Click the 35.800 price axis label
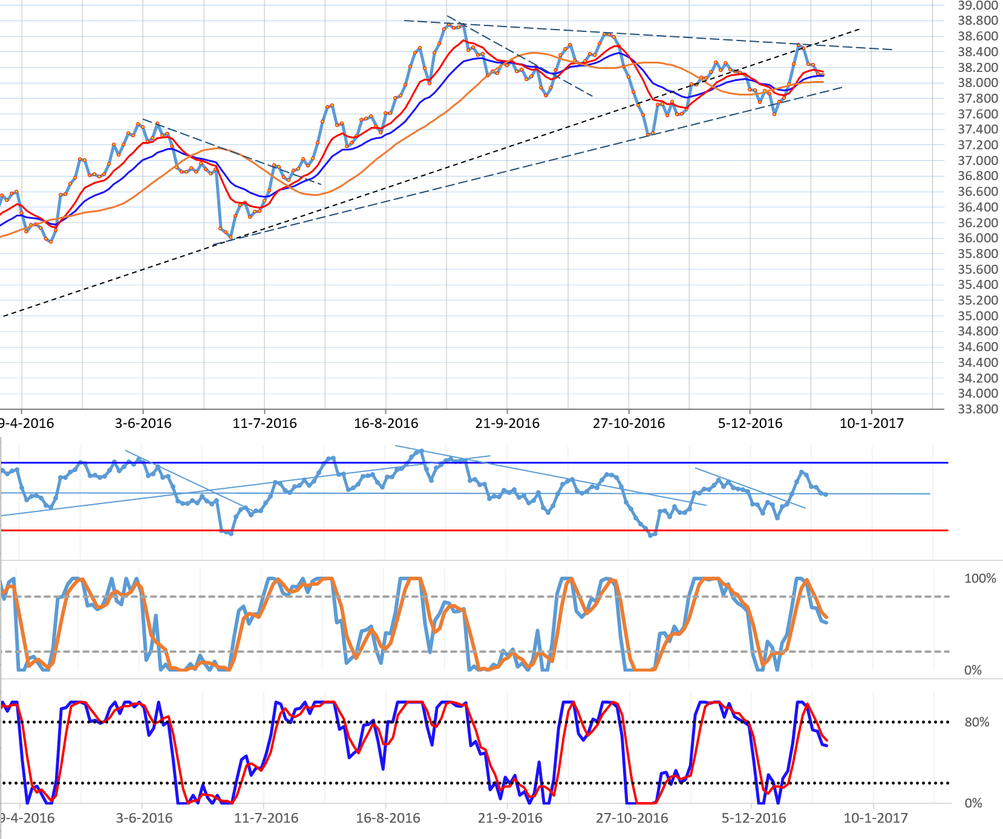1003x839 pixels. click(x=978, y=254)
